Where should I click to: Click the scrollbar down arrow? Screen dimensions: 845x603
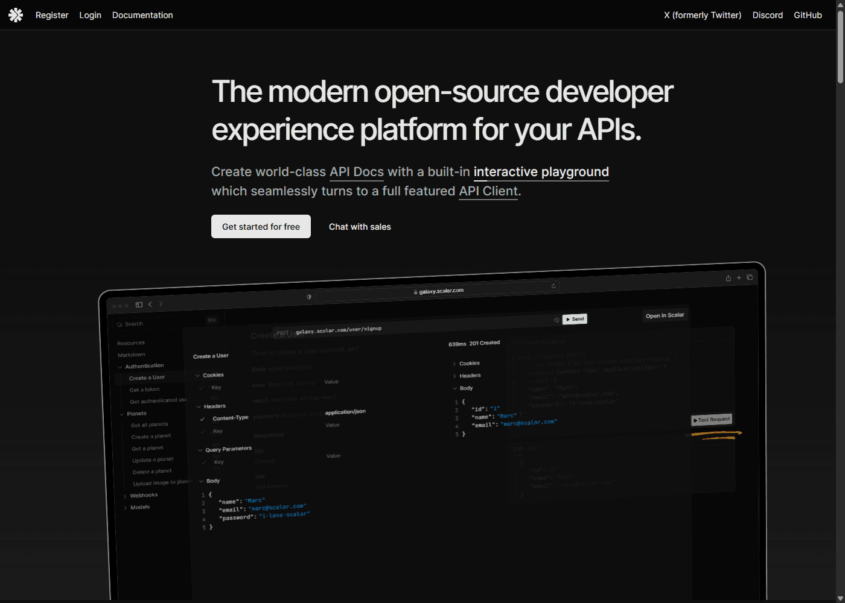(840, 599)
